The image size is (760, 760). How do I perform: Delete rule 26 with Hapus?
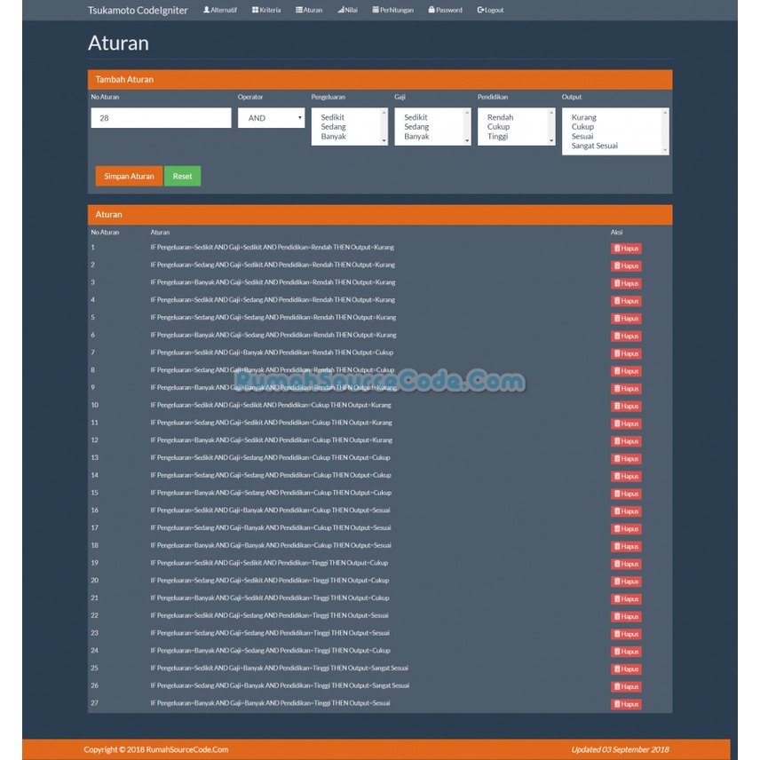626,686
